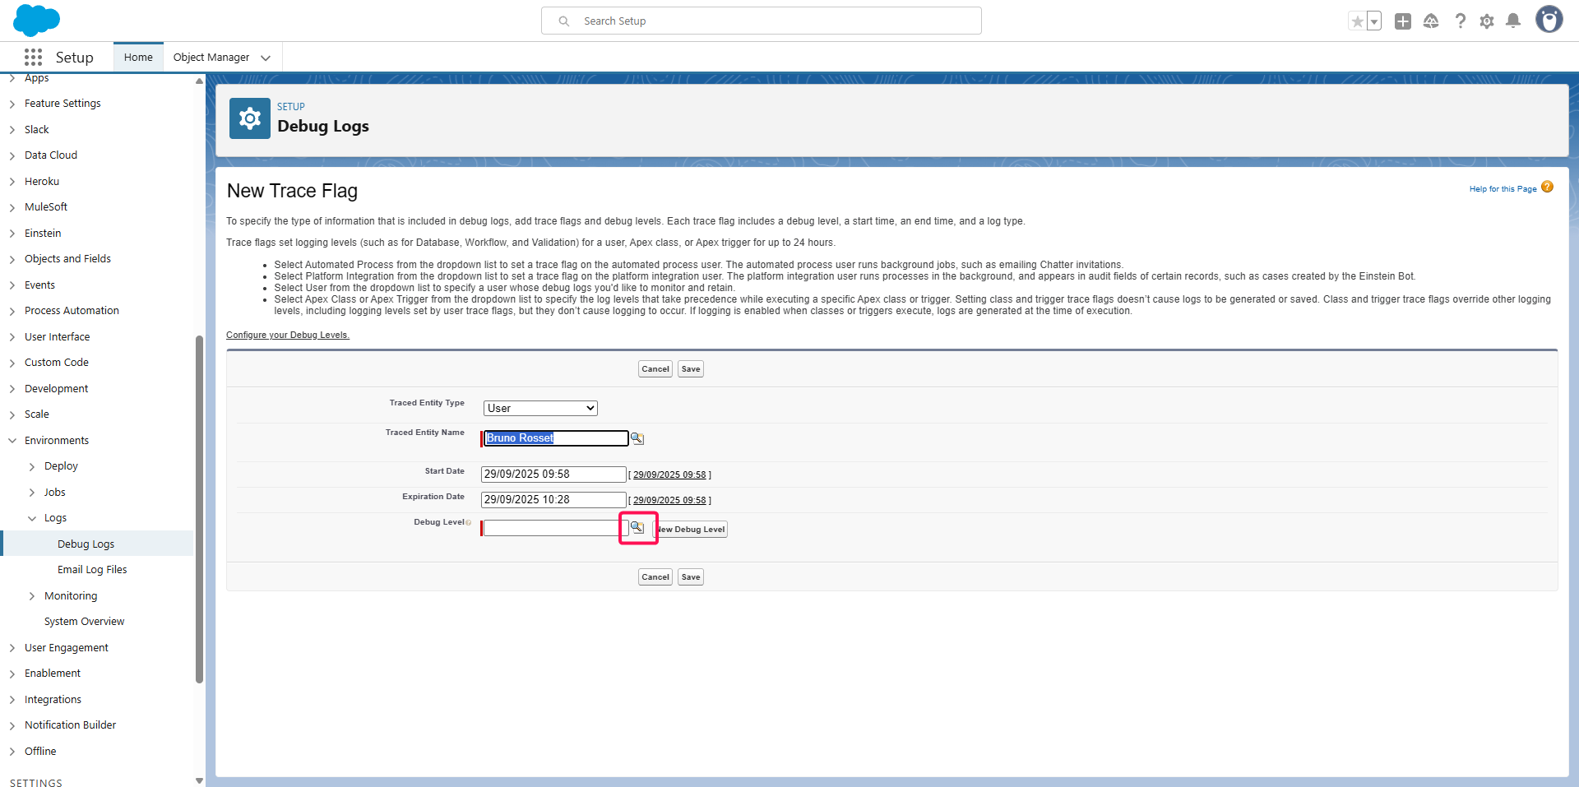Open Email Log Files in sidebar

tap(92, 570)
